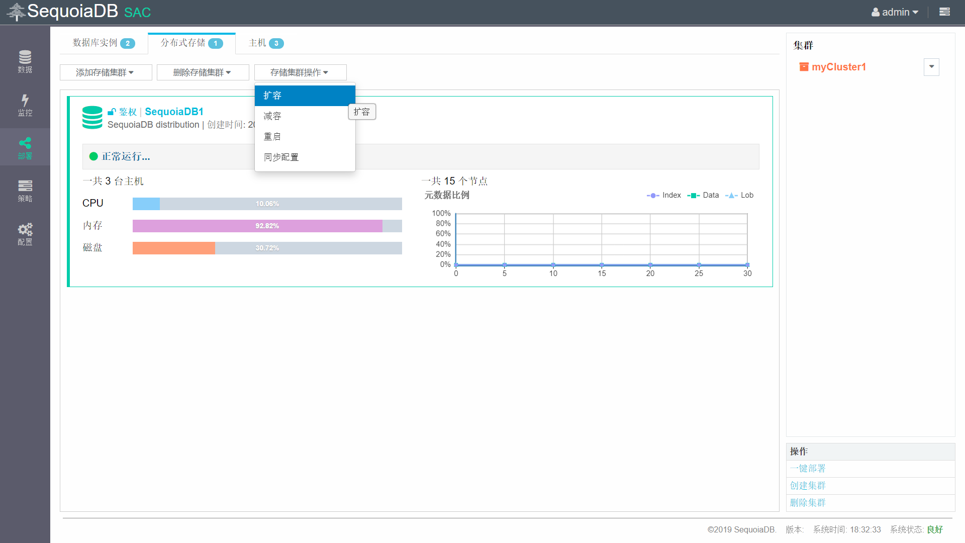Click the 鉴权 authentication link
Screen dimensions: 965x543
click(x=128, y=112)
